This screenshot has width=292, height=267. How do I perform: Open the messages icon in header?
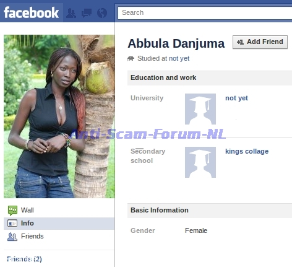click(87, 13)
